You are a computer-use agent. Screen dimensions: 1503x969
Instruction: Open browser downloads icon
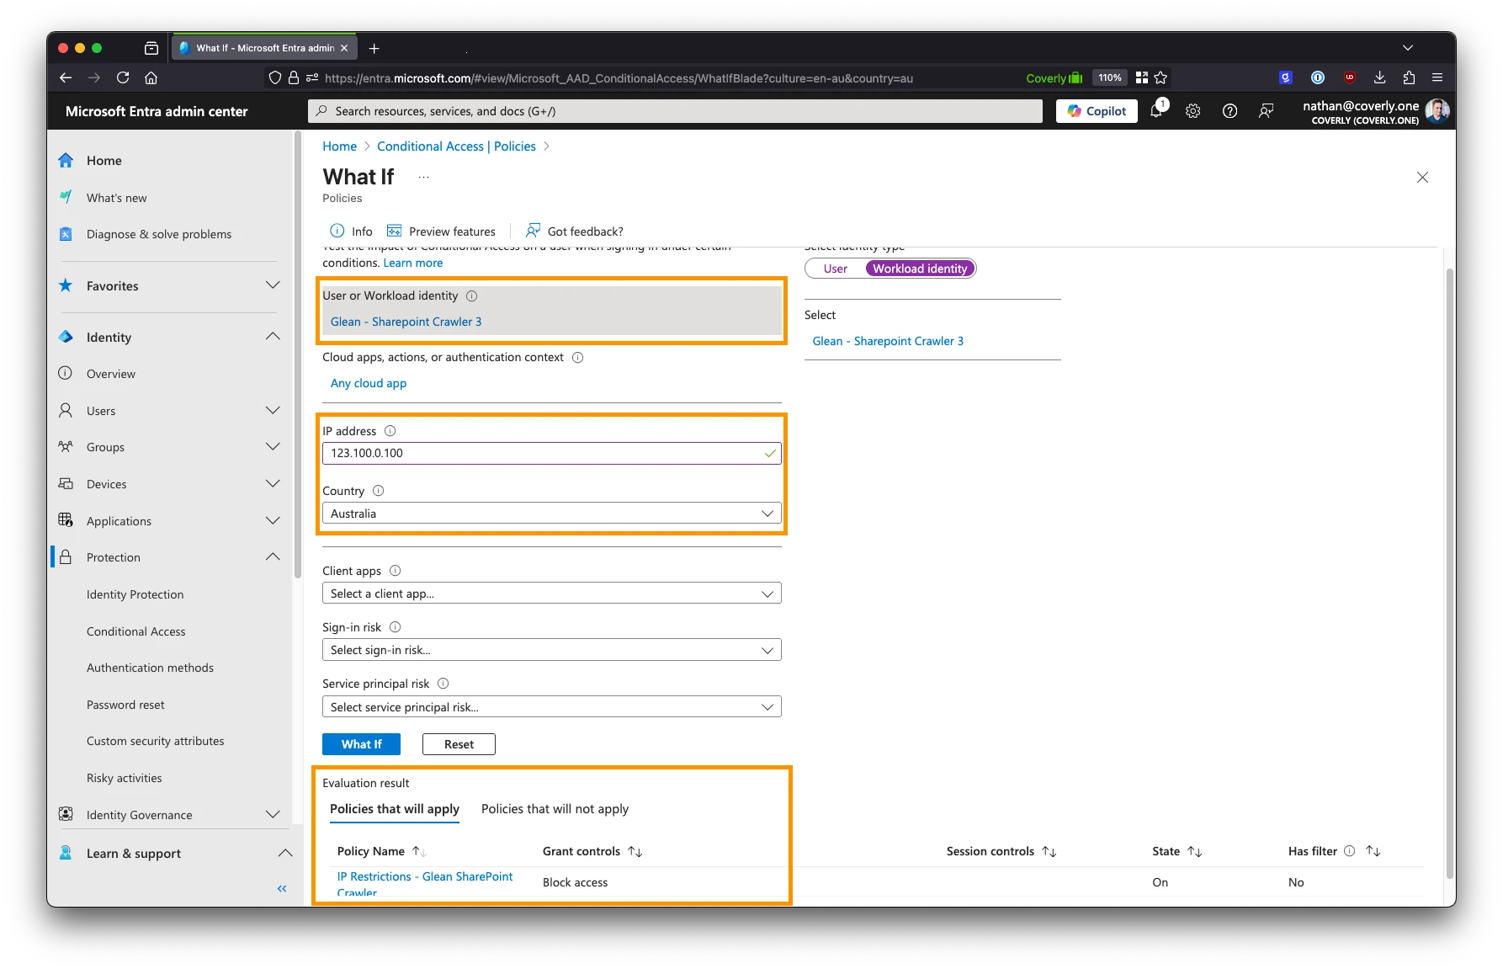point(1379,77)
